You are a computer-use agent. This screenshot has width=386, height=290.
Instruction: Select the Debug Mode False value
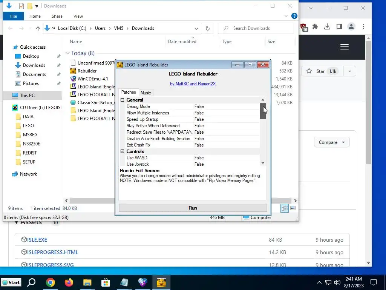click(199, 106)
